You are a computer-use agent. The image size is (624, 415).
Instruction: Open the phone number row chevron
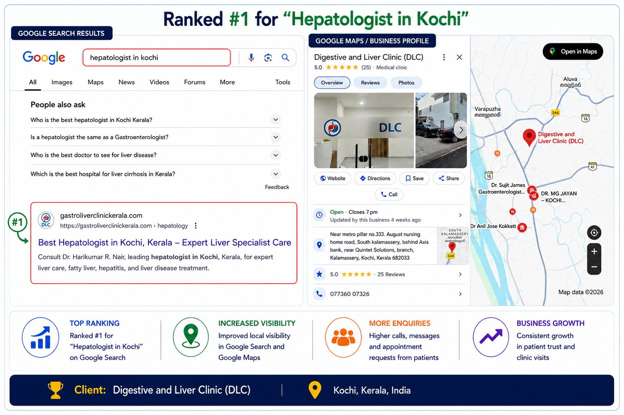460,294
